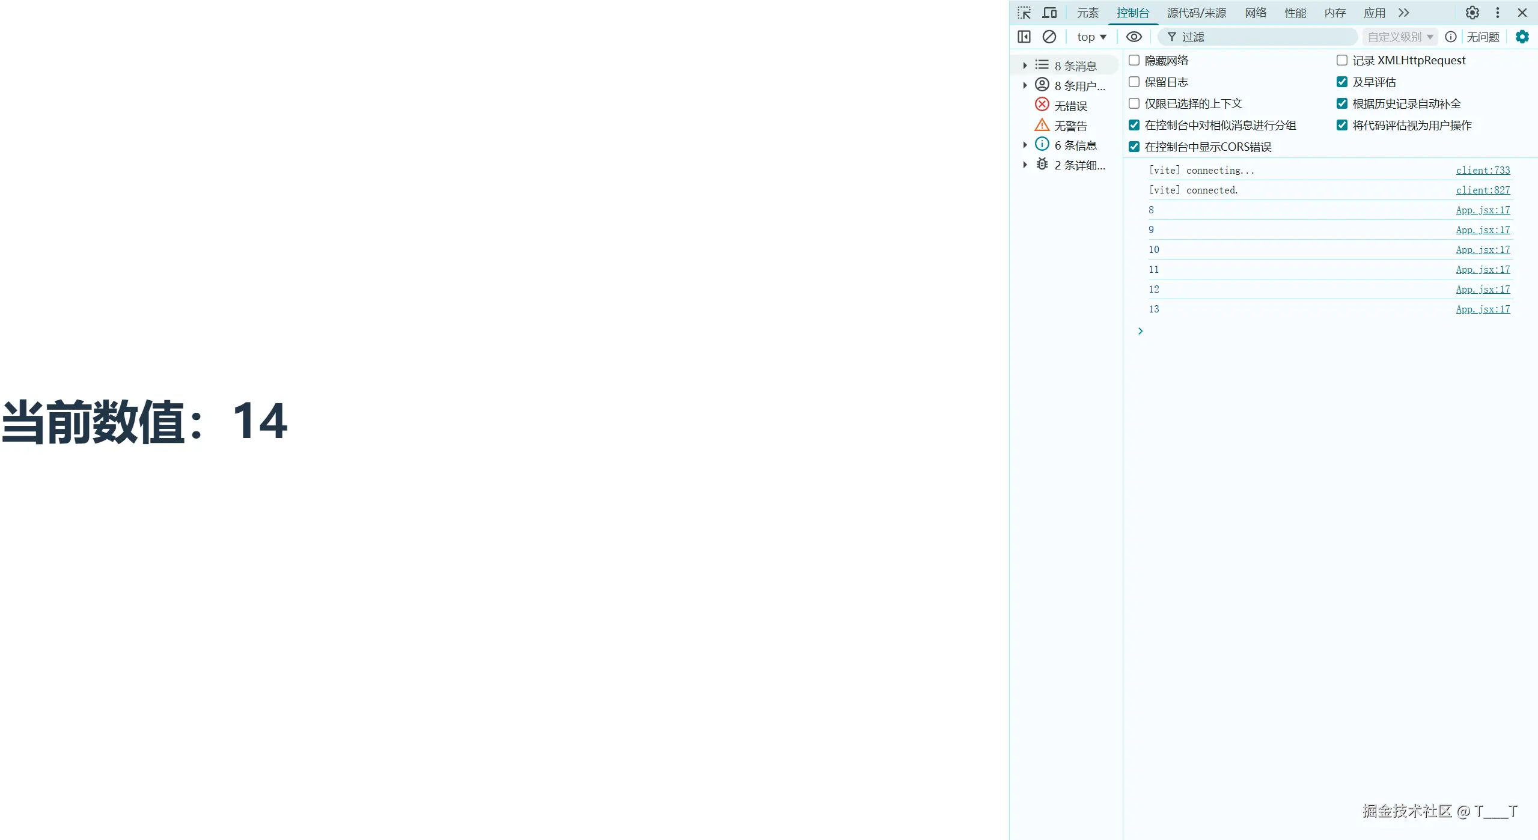Enable the 保留日志 checkbox
The image size is (1538, 840).
[1134, 82]
